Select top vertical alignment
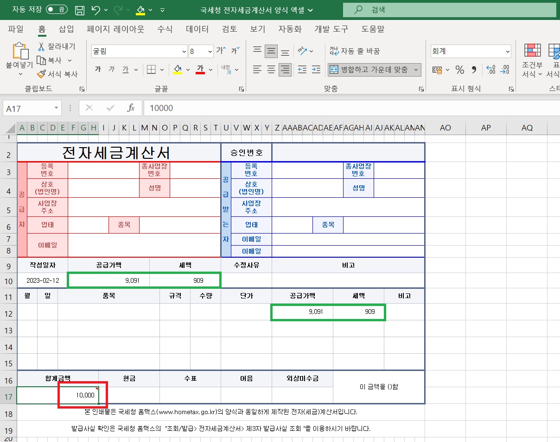Screen dimensions: 560x442 257,51
